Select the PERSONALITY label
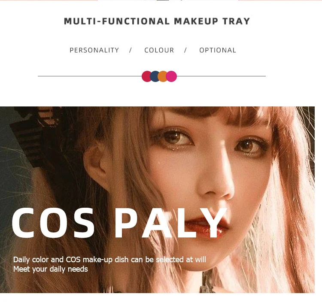 click(94, 50)
